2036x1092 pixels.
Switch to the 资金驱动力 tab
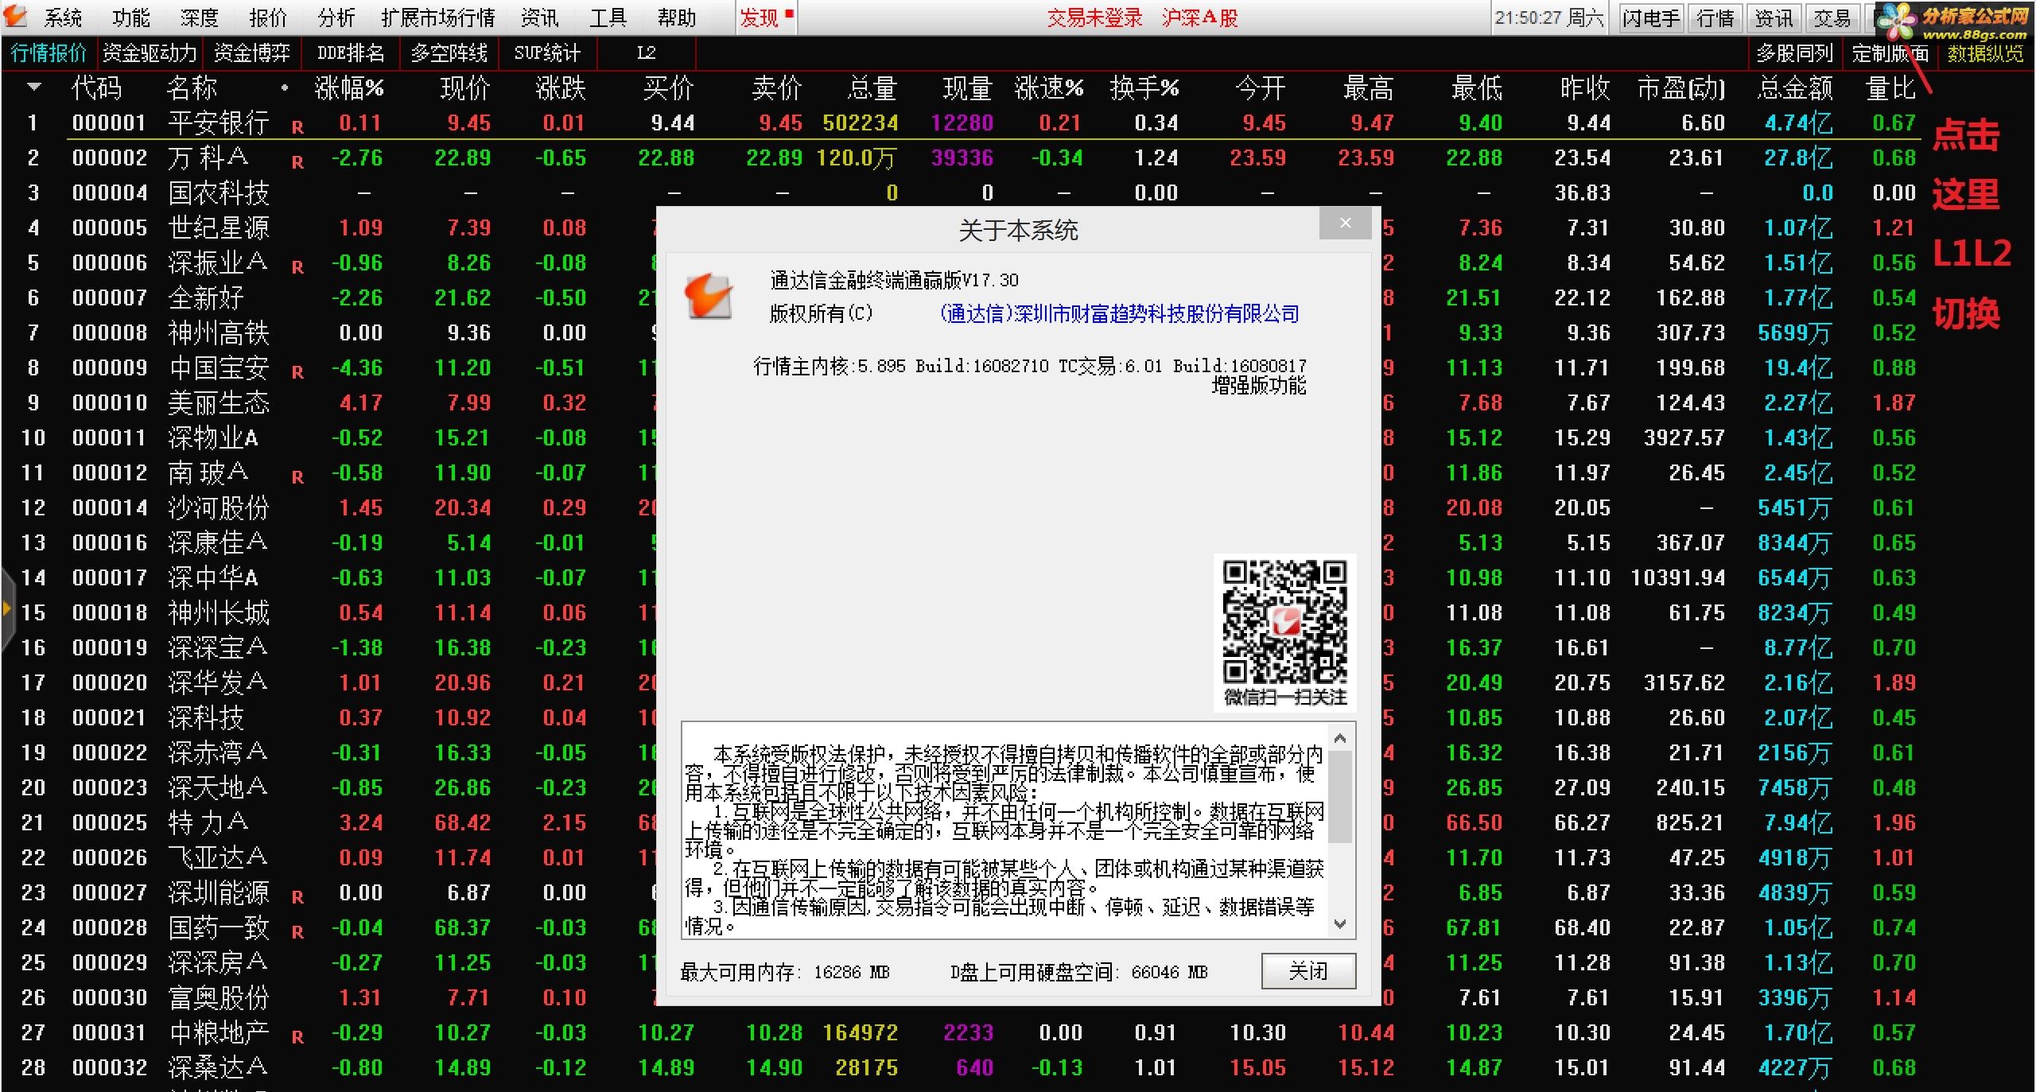pos(150,52)
